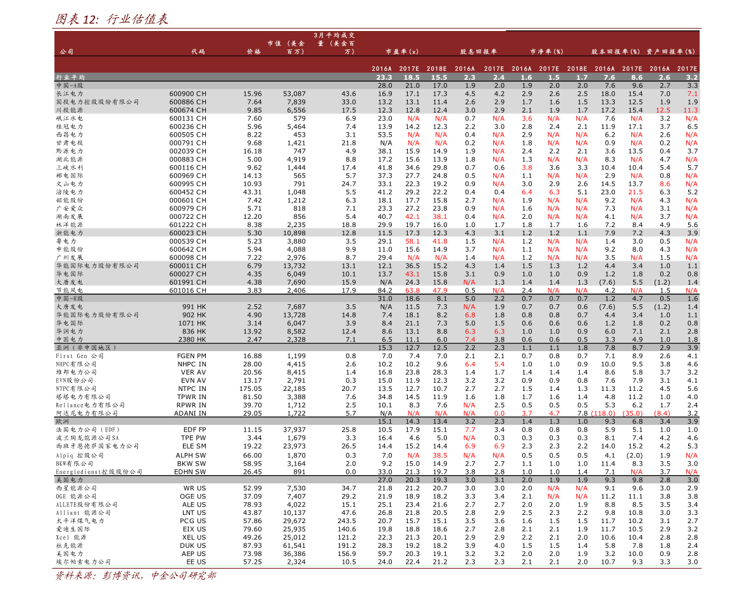Click ticker code "1071 HK"
754x594 pixels.
pos(192,323)
